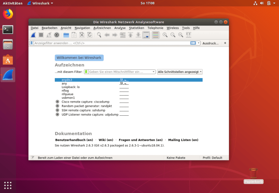The width and height of the screenshot is (279, 193).
Task: Restart the current capture using the toolbar icon
Action: coord(49,35)
